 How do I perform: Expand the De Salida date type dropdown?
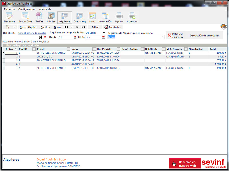coord(104,33)
